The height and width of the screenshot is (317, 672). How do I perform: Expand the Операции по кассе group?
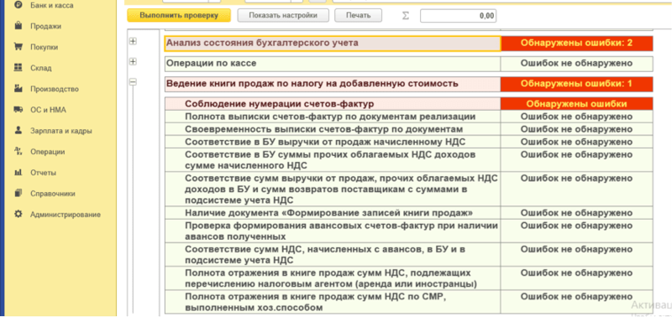[133, 61]
